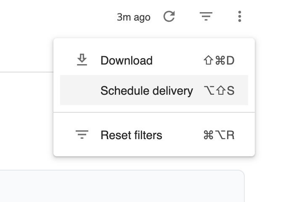Screen dimensions: 291x202
Task: Click the Download text label in the menu
Action: (127, 60)
